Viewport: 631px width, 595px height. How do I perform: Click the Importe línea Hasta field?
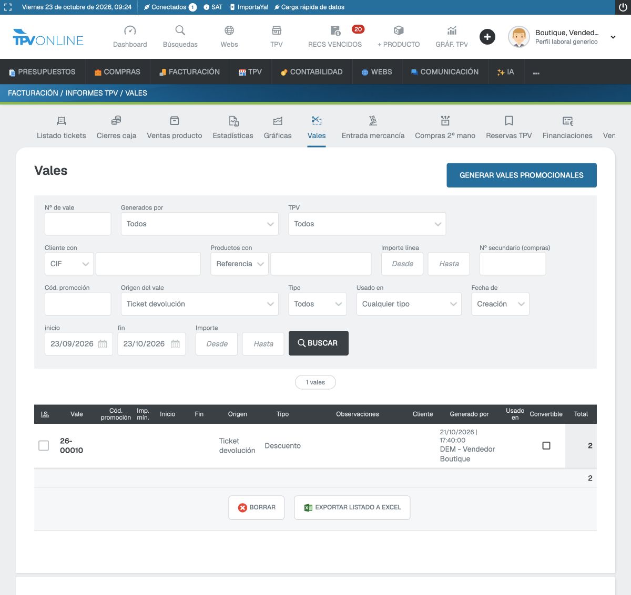point(449,264)
